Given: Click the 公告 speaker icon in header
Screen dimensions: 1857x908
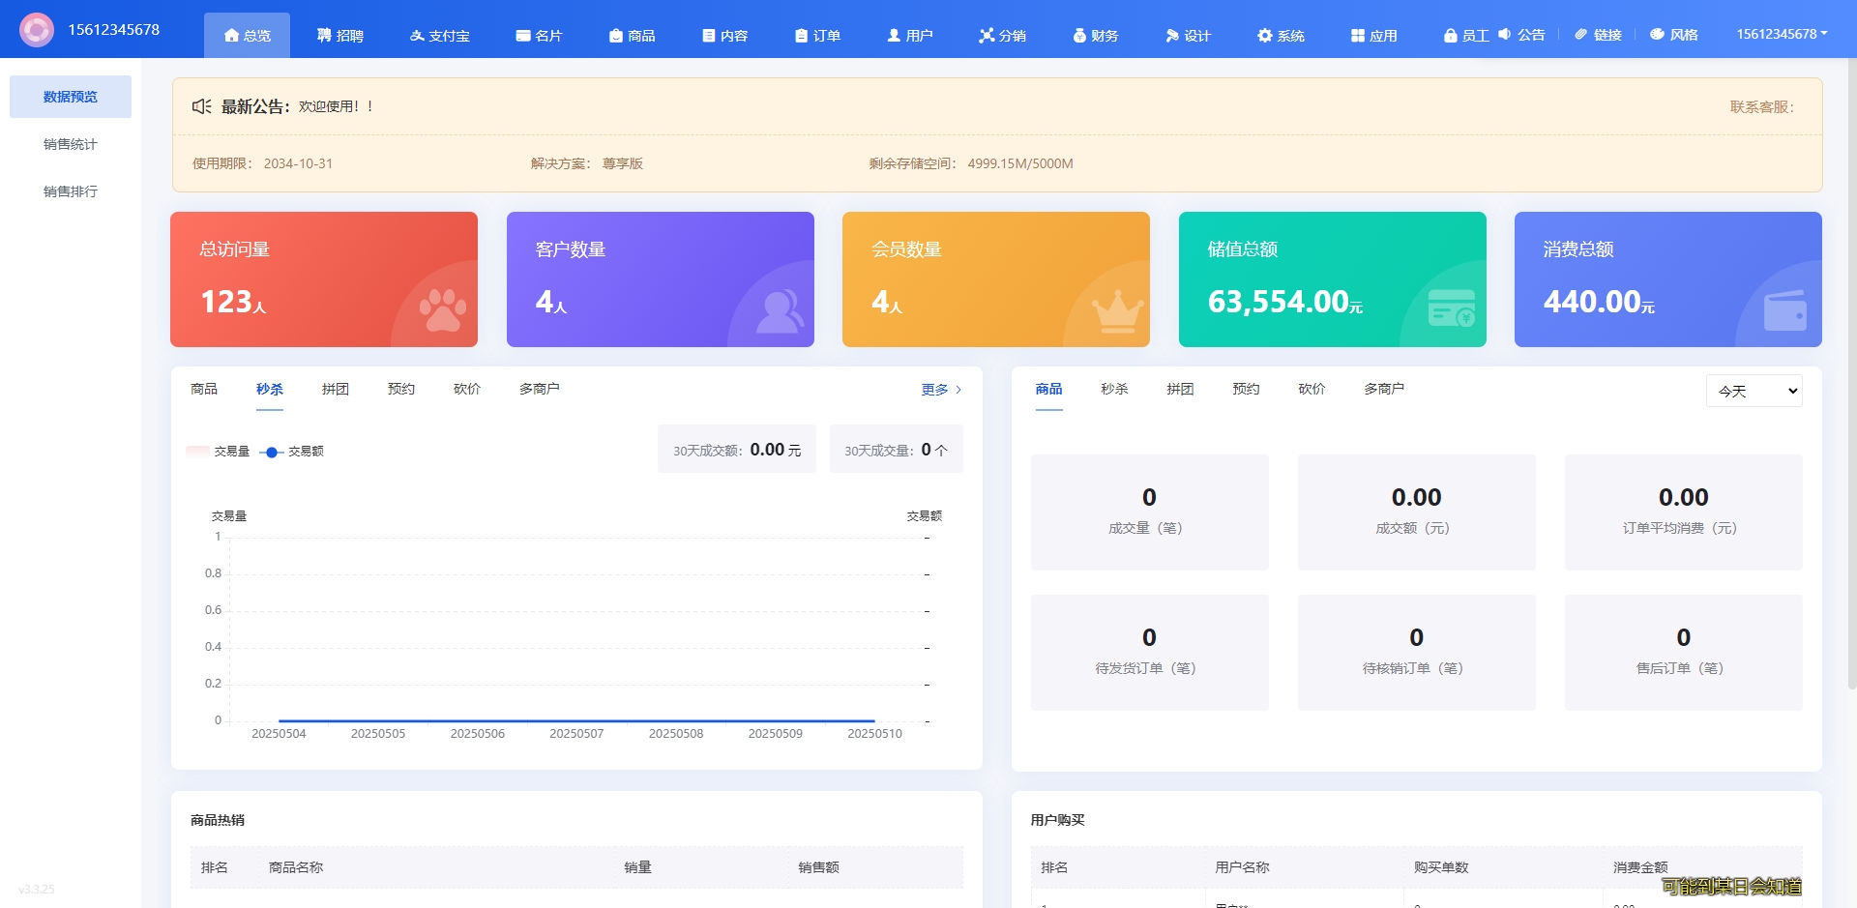Looking at the screenshot, I should pyautogui.click(x=1505, y=35).
